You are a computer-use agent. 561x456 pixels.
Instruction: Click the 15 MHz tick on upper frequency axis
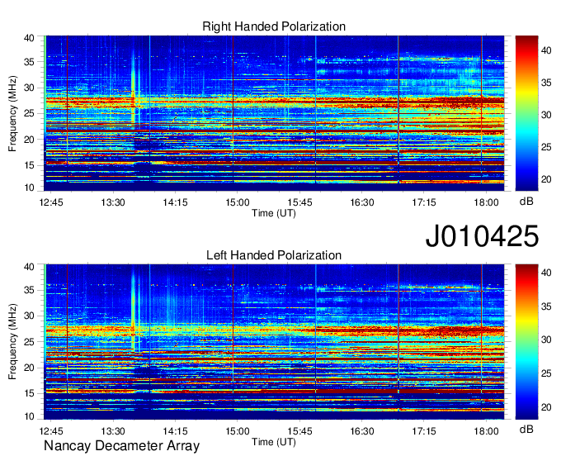point(30,165)
